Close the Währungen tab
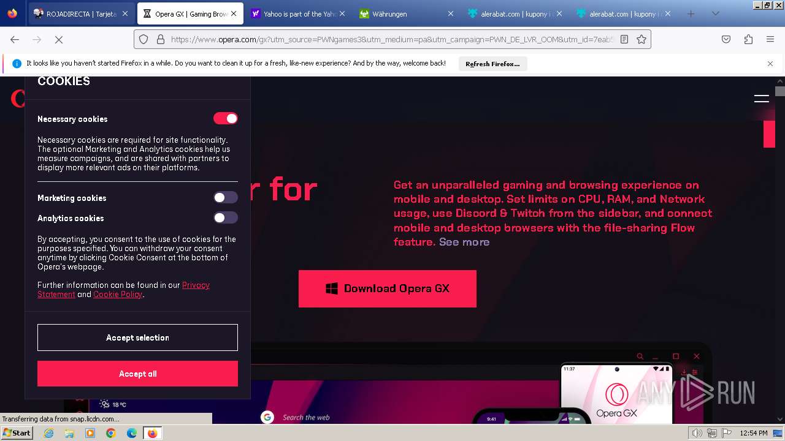785x441 pixels. [x=451, y=13]
